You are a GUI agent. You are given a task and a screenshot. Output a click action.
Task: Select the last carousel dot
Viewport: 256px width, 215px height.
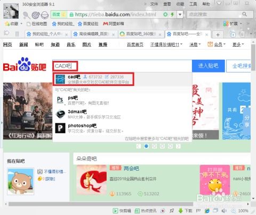[170, 146]
